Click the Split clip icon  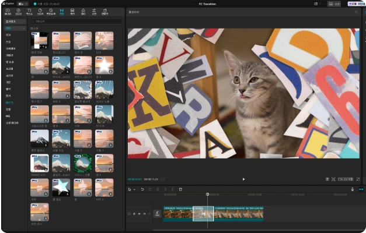[x=158, y=189]
